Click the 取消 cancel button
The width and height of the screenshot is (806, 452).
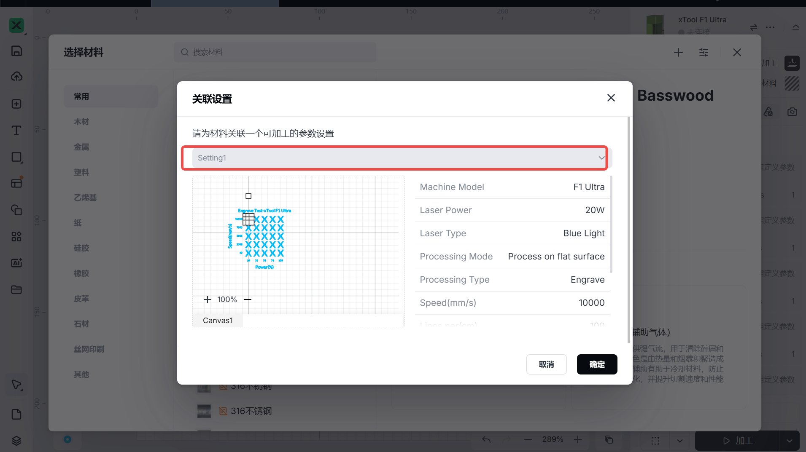546,364
